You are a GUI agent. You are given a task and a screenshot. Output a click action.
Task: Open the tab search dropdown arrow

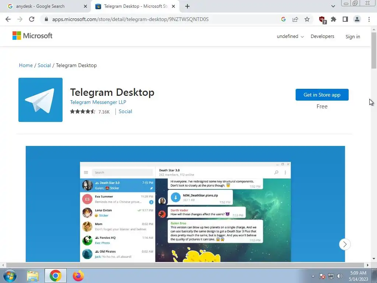[333, 6]
